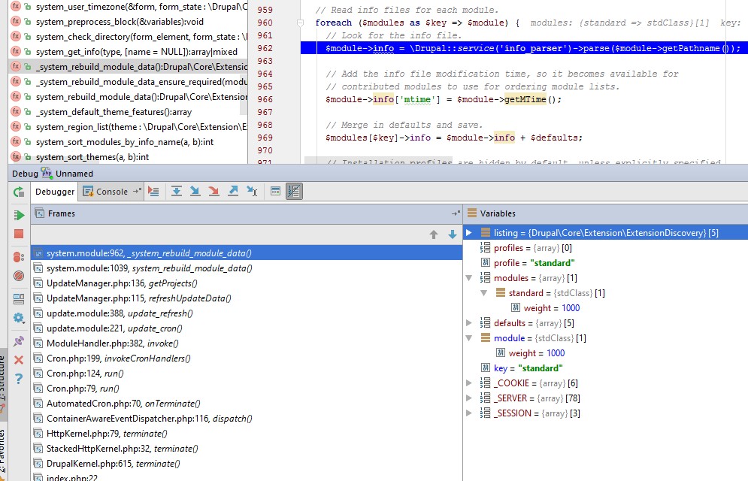748x481 pixels.
Task: Select frame ModuleHandler.php:382 invoke()
Action: point(247,343)
